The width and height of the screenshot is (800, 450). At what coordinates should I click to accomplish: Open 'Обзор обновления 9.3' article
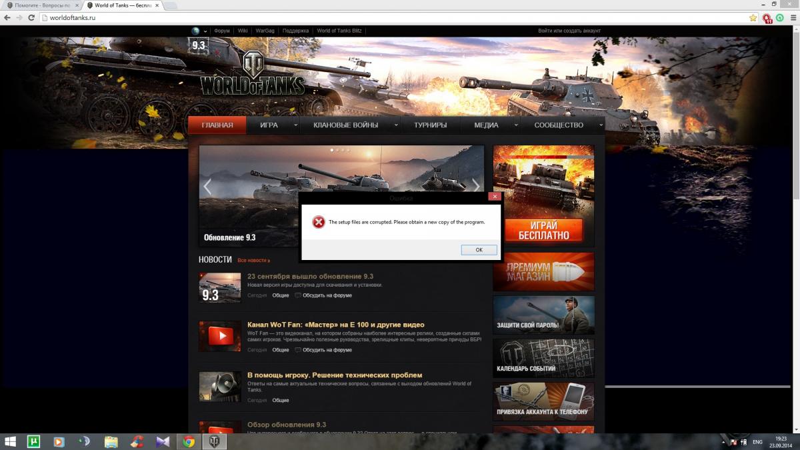pos(287,425)
